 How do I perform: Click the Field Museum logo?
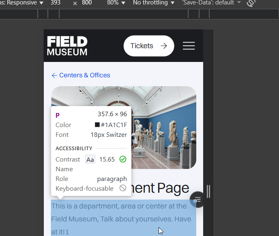coord(67,46)
